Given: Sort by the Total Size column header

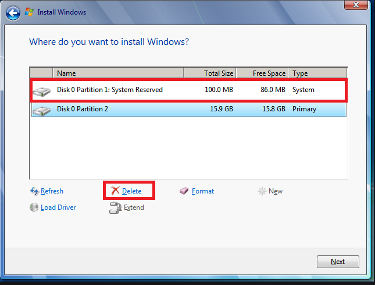Looking at the screenshot, I should point(210,73).
